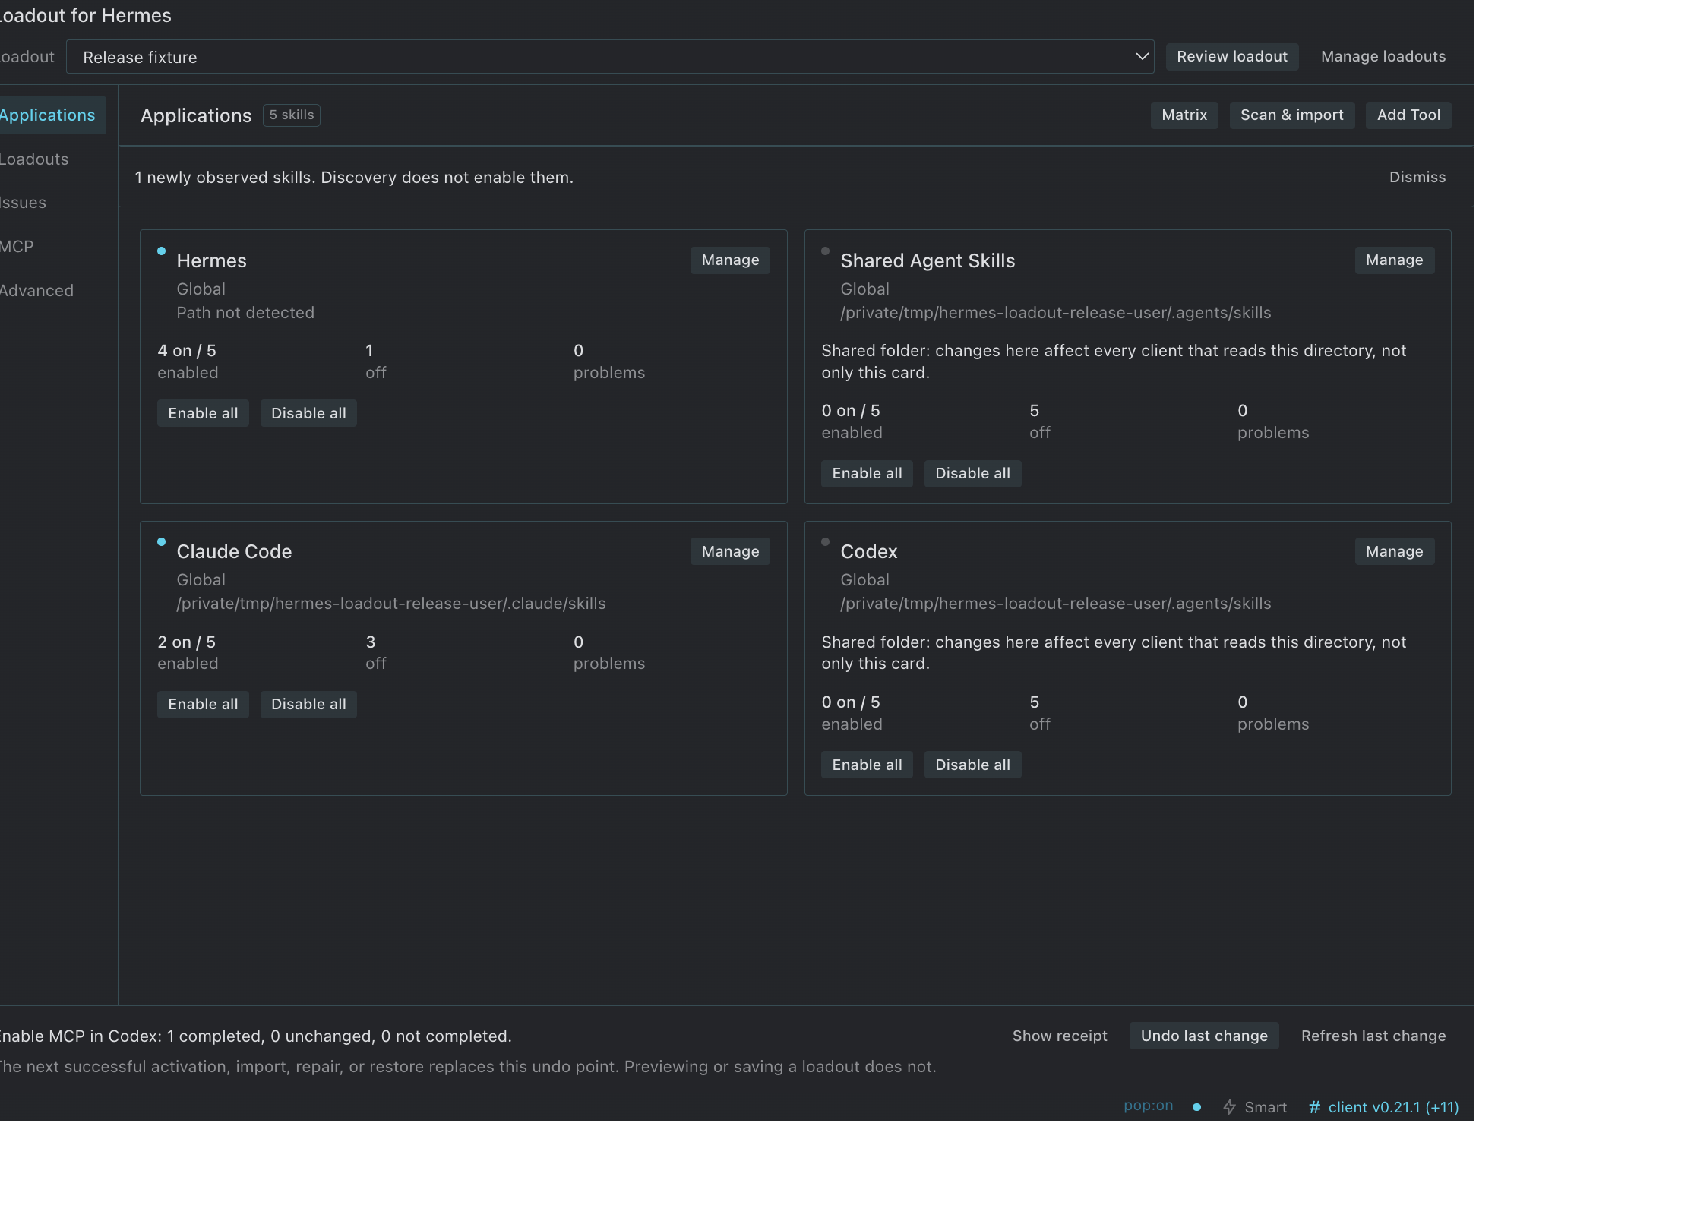Click the Hermes 'Path not detected' text

point(245,313)
